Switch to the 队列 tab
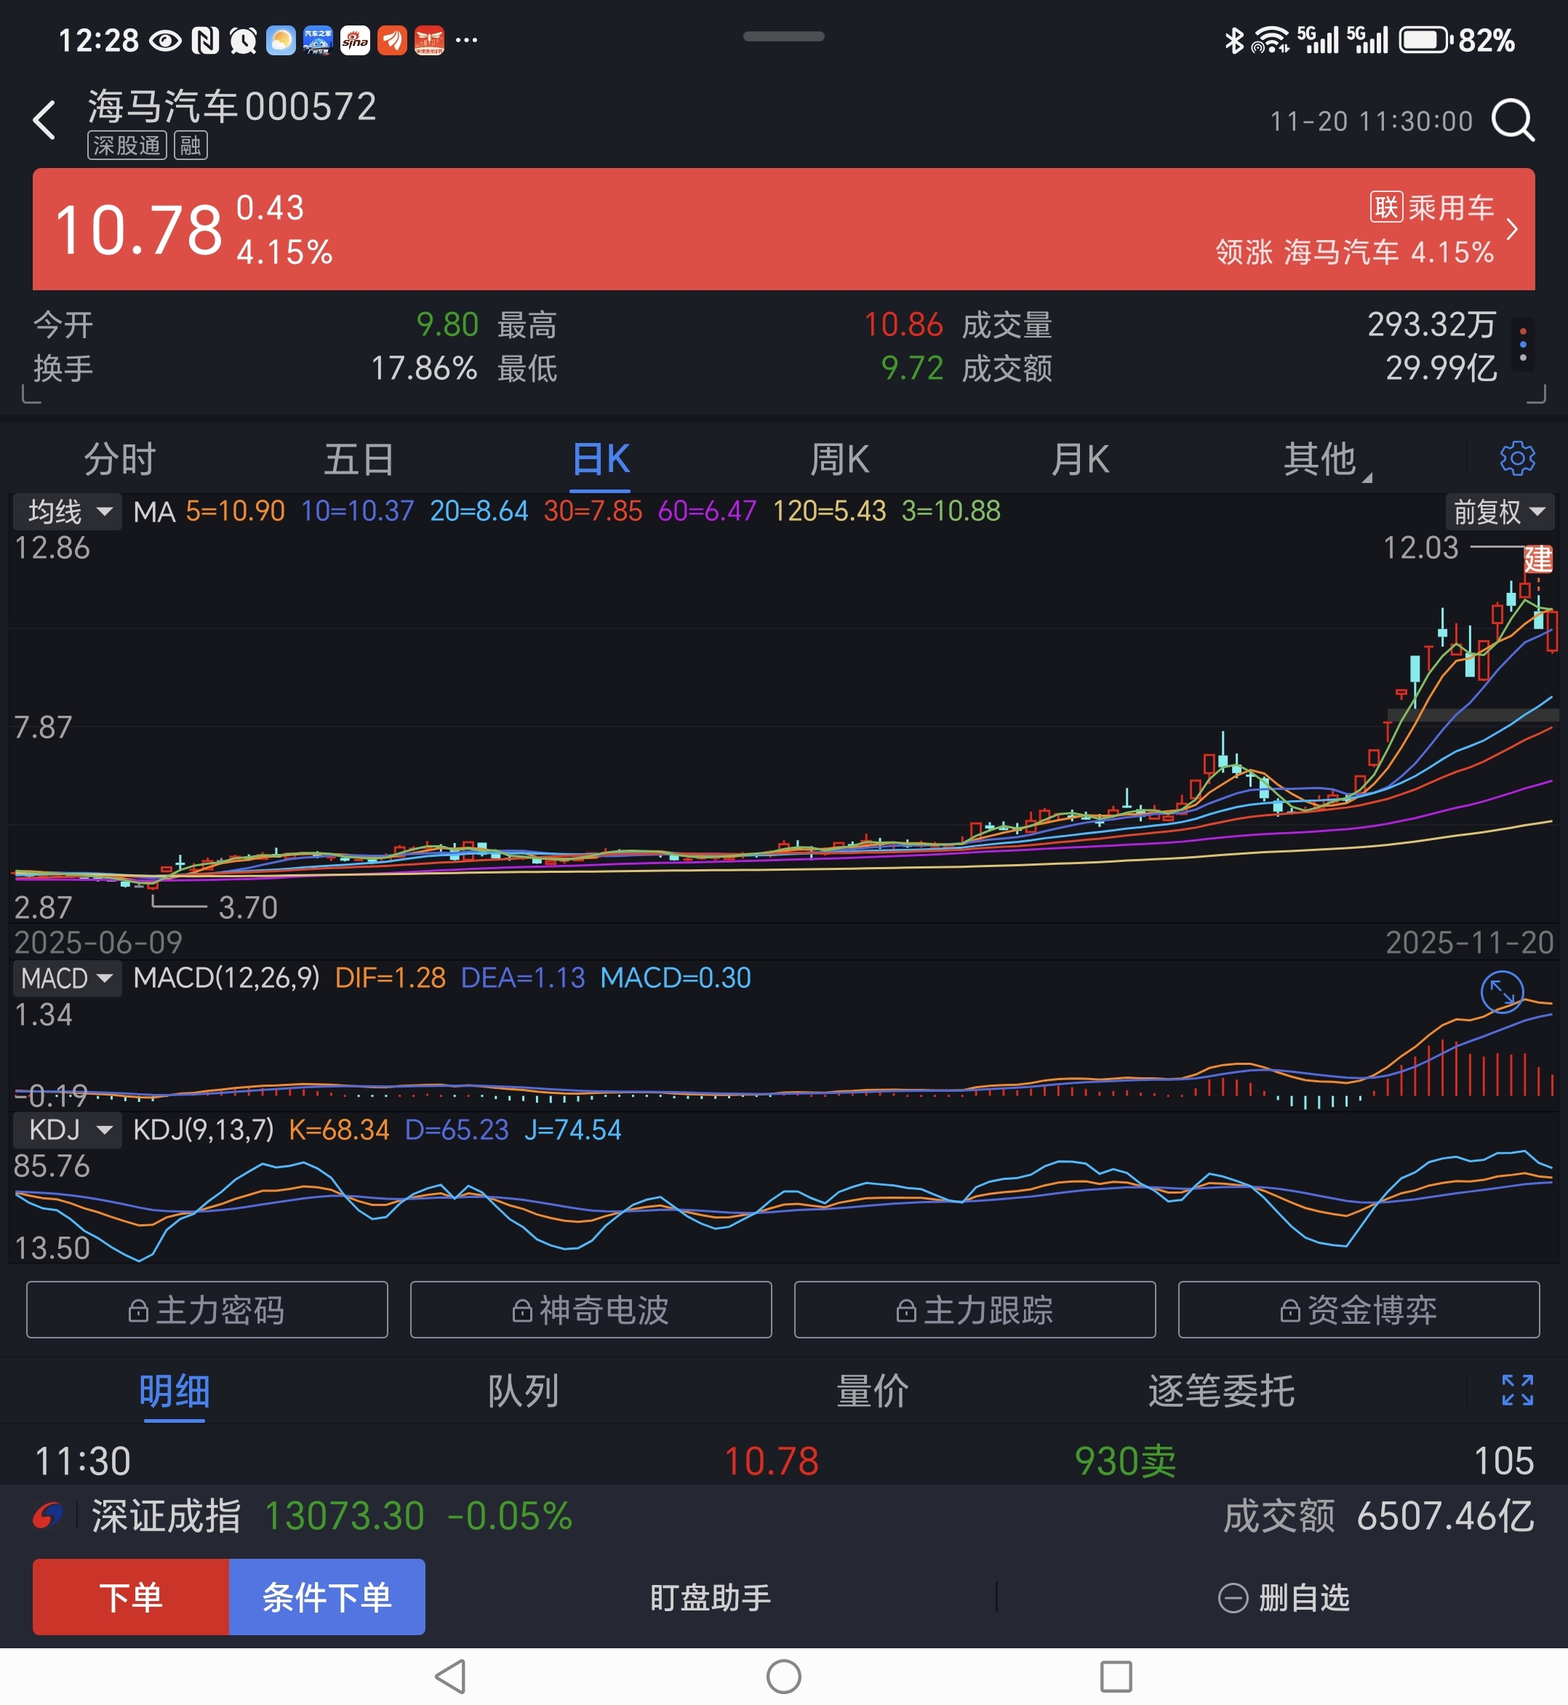The height and width of the screenshot is (1705, 1568). click(x=523, y=1391)
